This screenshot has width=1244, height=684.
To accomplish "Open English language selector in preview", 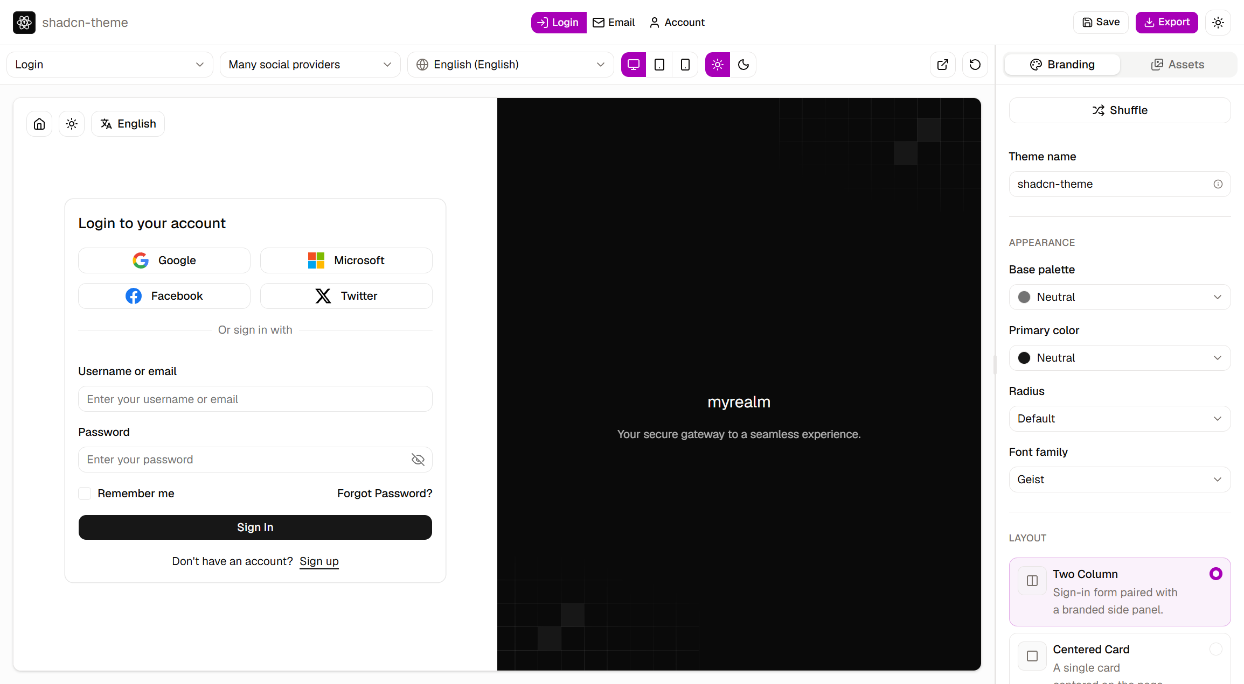I will [x=128, y=124].
